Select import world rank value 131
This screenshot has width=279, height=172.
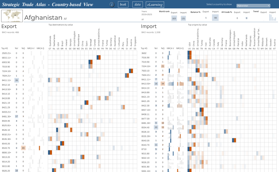(183, 18)
